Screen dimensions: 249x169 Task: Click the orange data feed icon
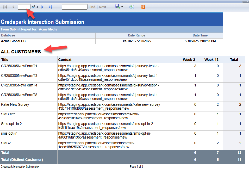click(x=142, y=7)
